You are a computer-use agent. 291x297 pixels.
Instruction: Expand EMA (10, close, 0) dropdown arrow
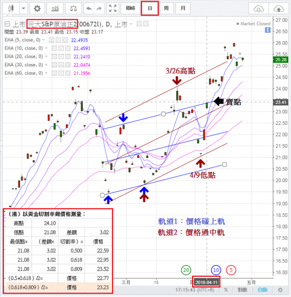pyautogui.click(x=46, y=48)
